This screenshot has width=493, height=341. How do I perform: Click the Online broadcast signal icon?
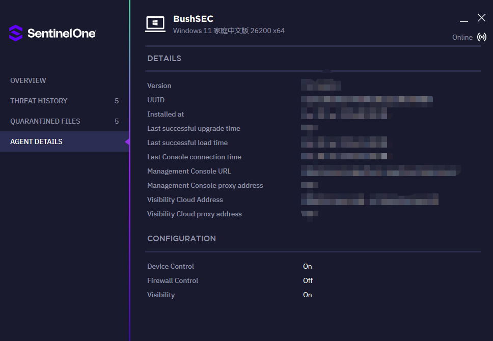(x=481, y=37)
